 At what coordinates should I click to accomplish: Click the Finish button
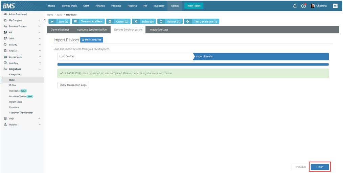click(x=320, y=167)
